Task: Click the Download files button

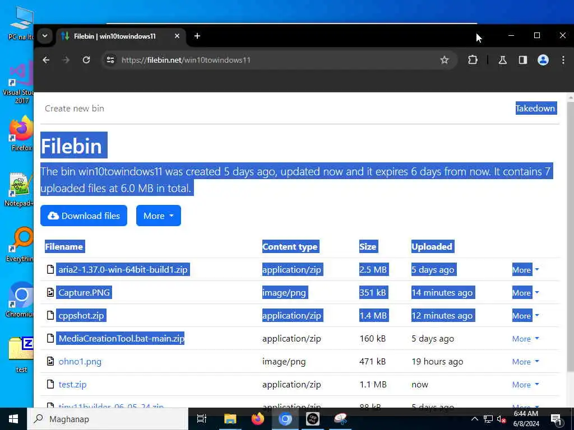Action: tap(84, 216)
